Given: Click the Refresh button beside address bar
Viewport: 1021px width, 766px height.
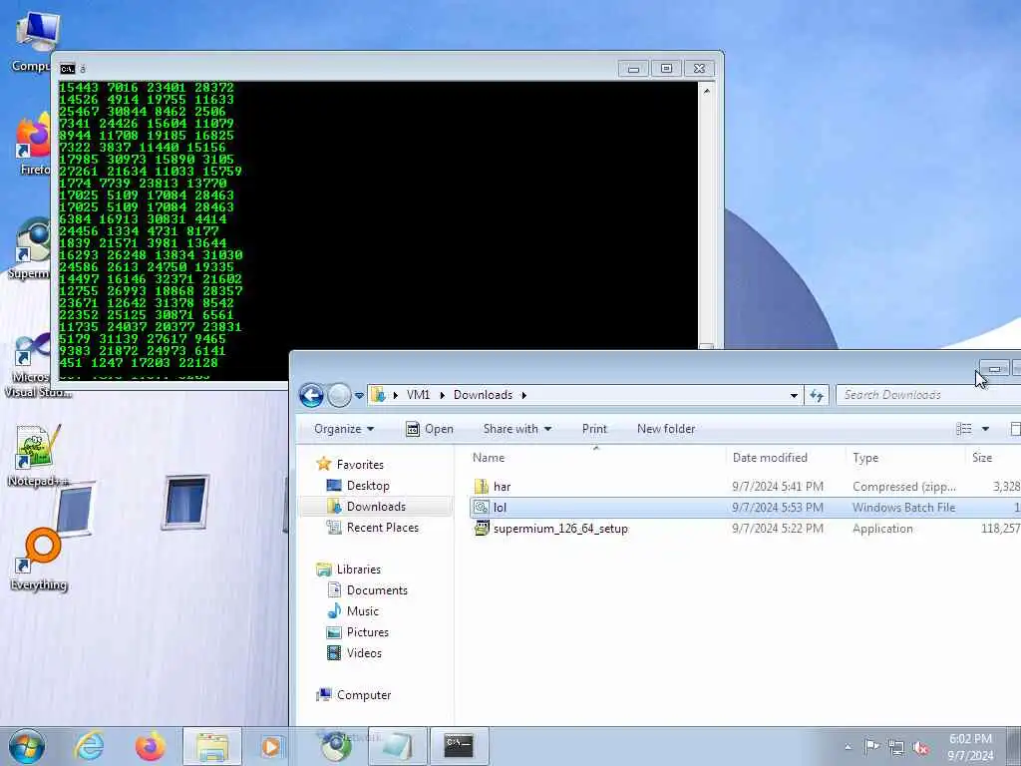Looking at the screenshot, I should pyautogui.click(x=817, y=395).
